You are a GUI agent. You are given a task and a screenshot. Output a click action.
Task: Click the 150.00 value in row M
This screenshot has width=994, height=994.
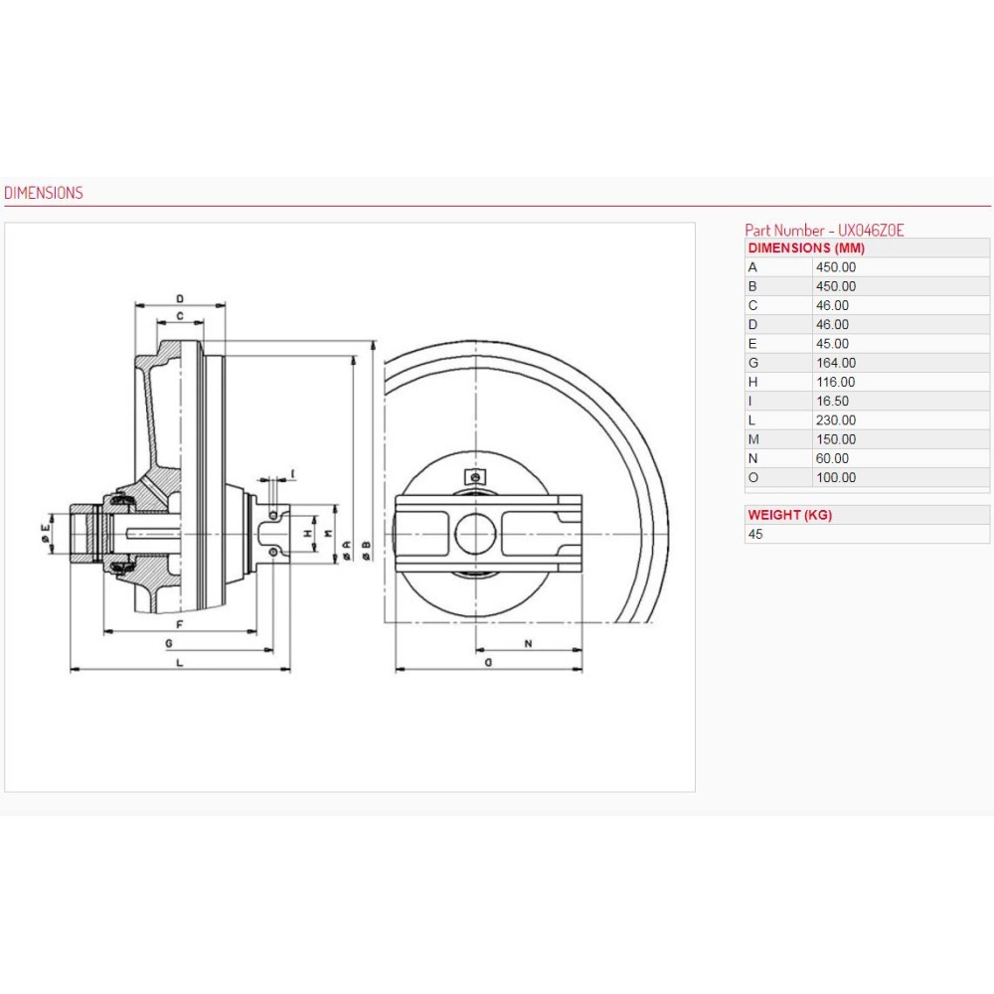click(835, 439)
